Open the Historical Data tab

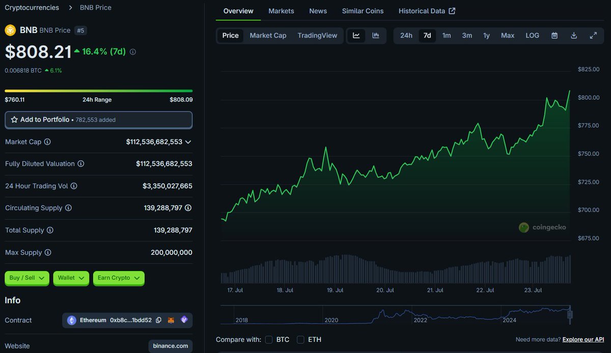(427, 11)
